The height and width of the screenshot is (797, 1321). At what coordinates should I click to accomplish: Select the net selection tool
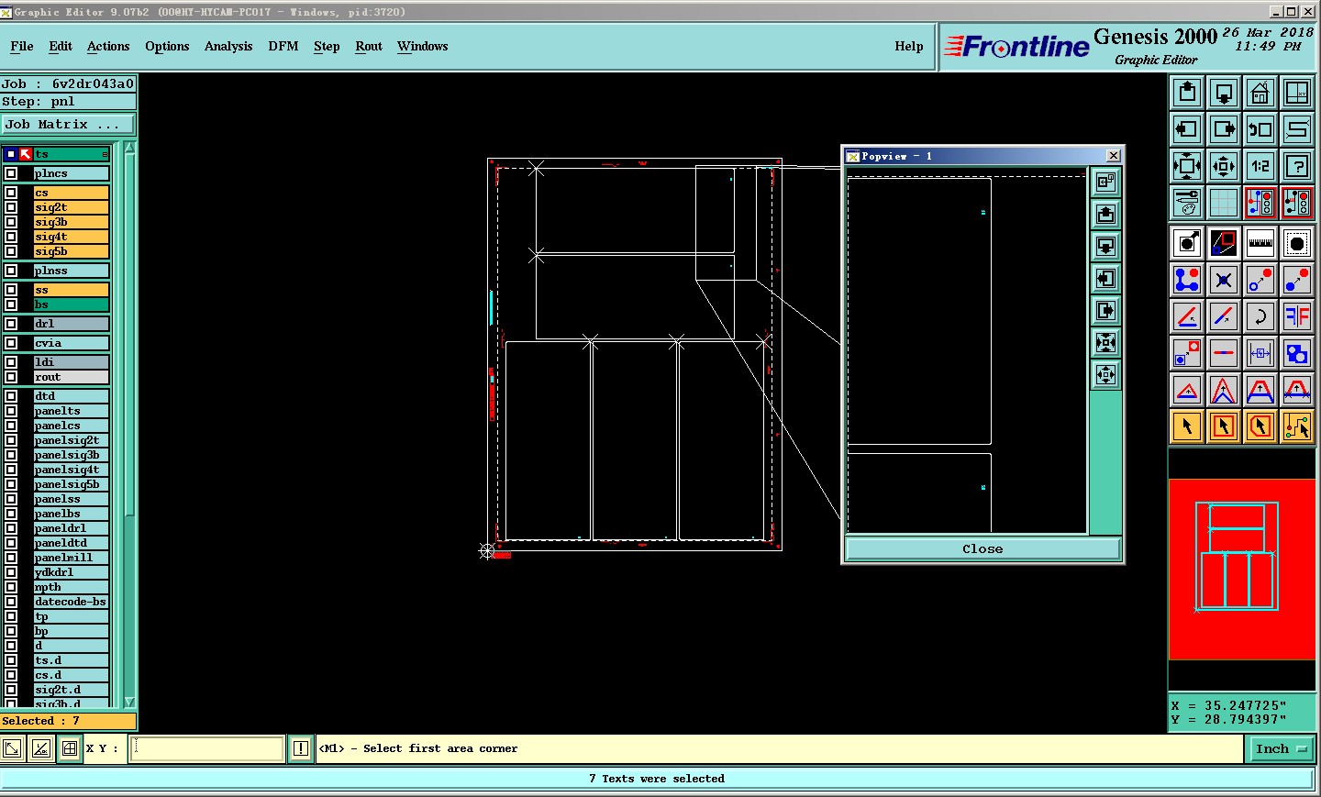(1297, 426)
